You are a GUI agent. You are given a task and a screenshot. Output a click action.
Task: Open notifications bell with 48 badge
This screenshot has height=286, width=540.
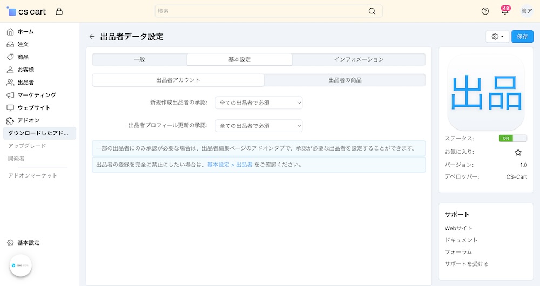pos(505,11)
